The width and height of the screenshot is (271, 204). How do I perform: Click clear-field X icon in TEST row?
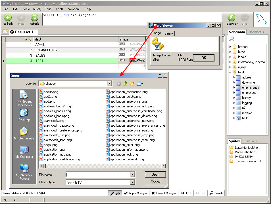144,60
